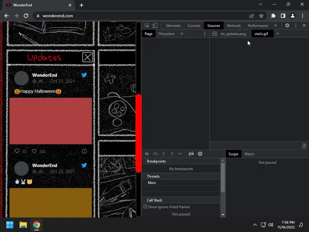Click the step out of function button
This screenshot has width=309, height=232.
click(x=172, y=154)
